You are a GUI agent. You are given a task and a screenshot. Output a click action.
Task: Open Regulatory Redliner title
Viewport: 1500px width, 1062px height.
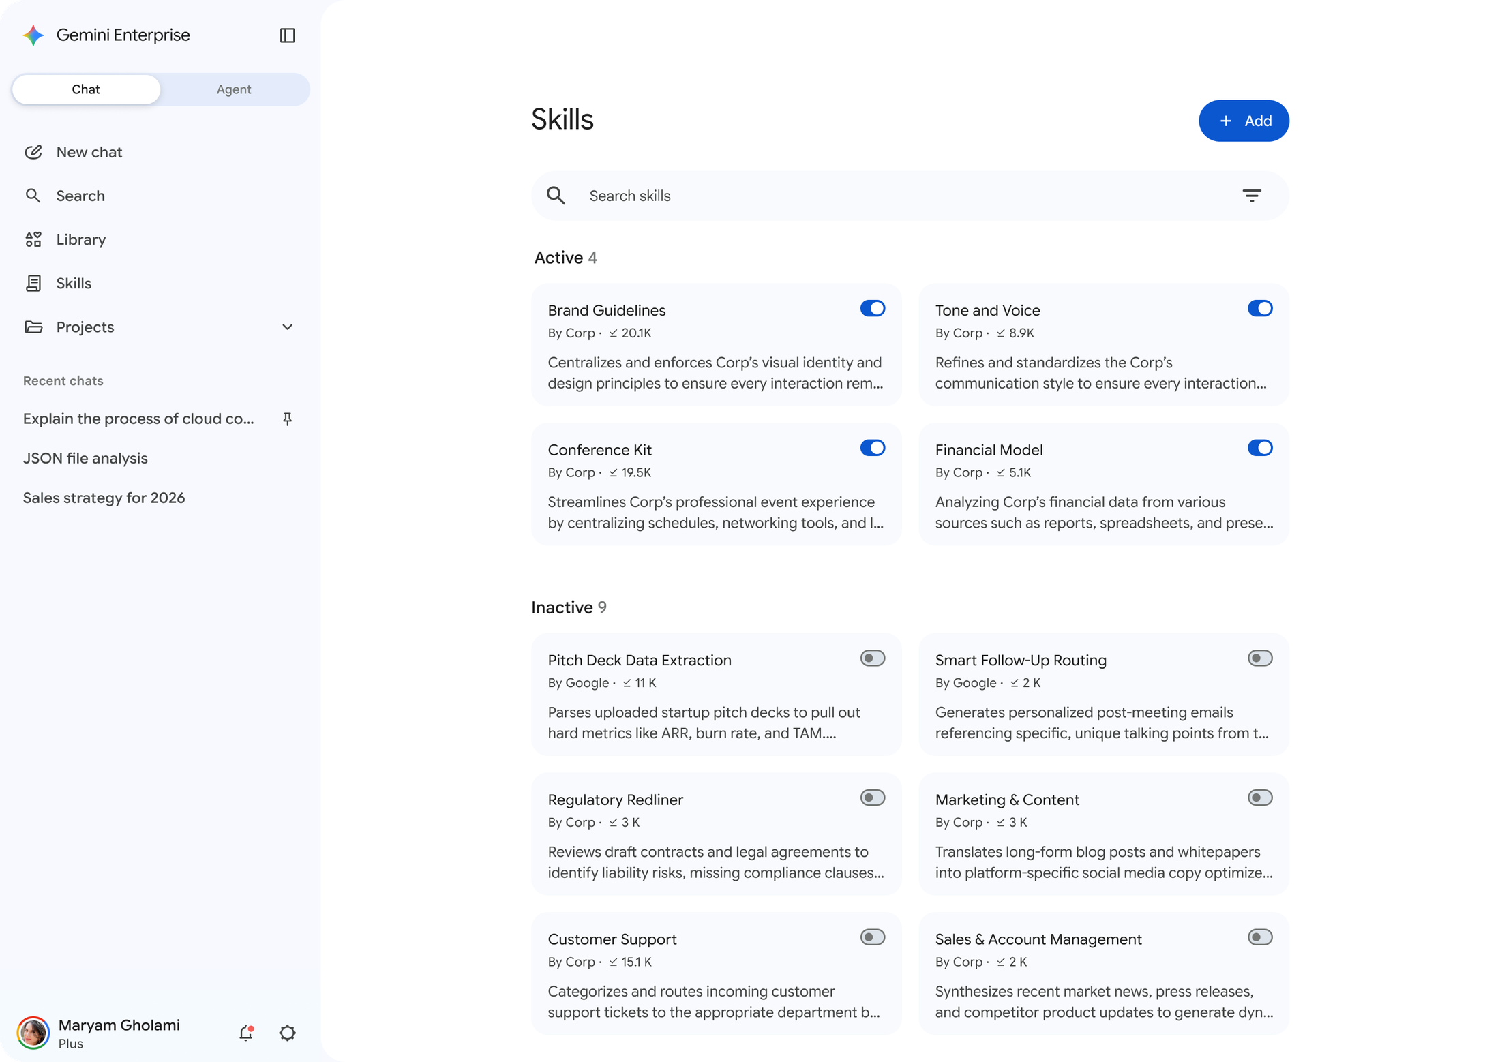[x=615, y=800]
